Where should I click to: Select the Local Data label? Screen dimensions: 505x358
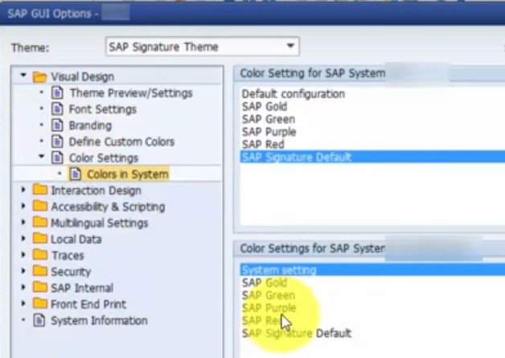click(76, 239)
